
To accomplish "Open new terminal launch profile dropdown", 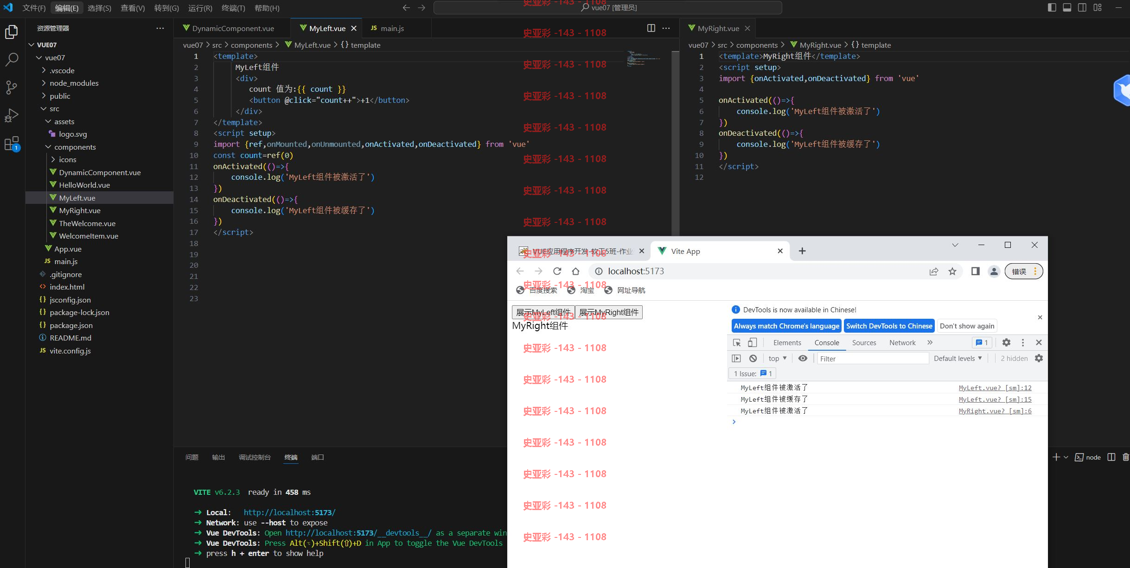I will [1066, 457].
